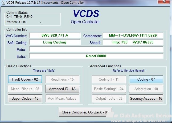Click the Controller Info group label
The height and width of the screenshot is (123, 172).
[17, 29]
